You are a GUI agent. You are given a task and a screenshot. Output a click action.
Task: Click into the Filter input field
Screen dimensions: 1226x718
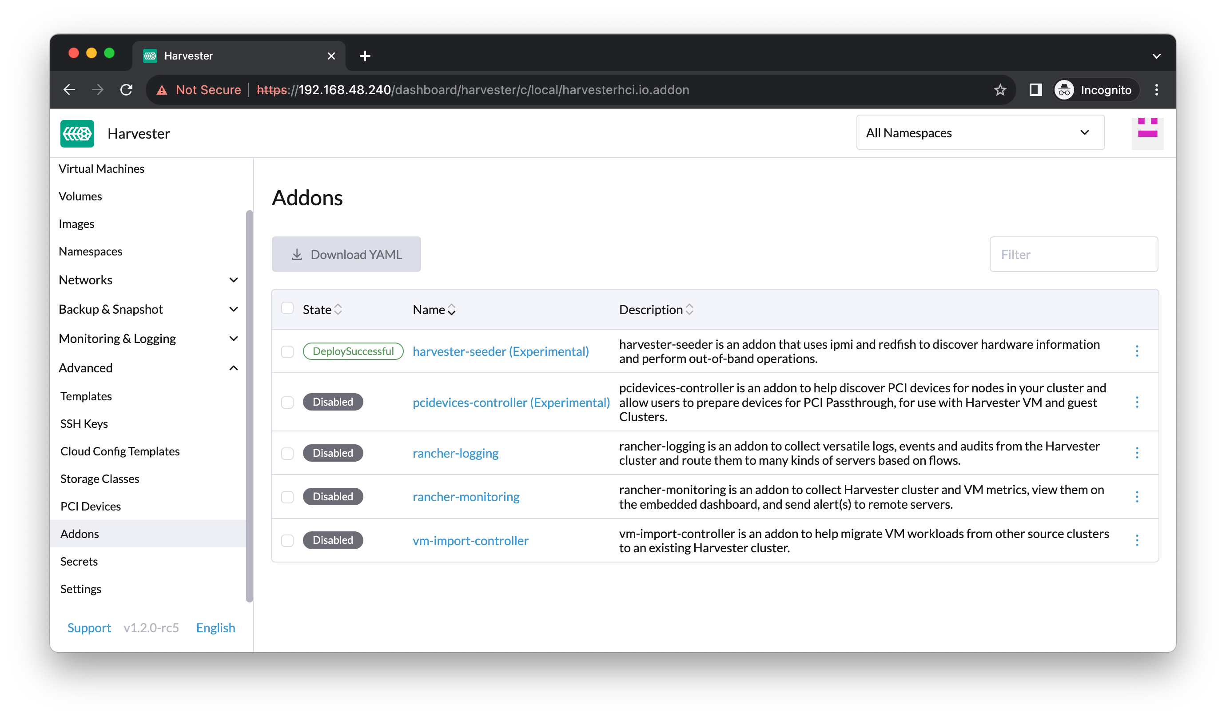click(x=1073, y=254)
